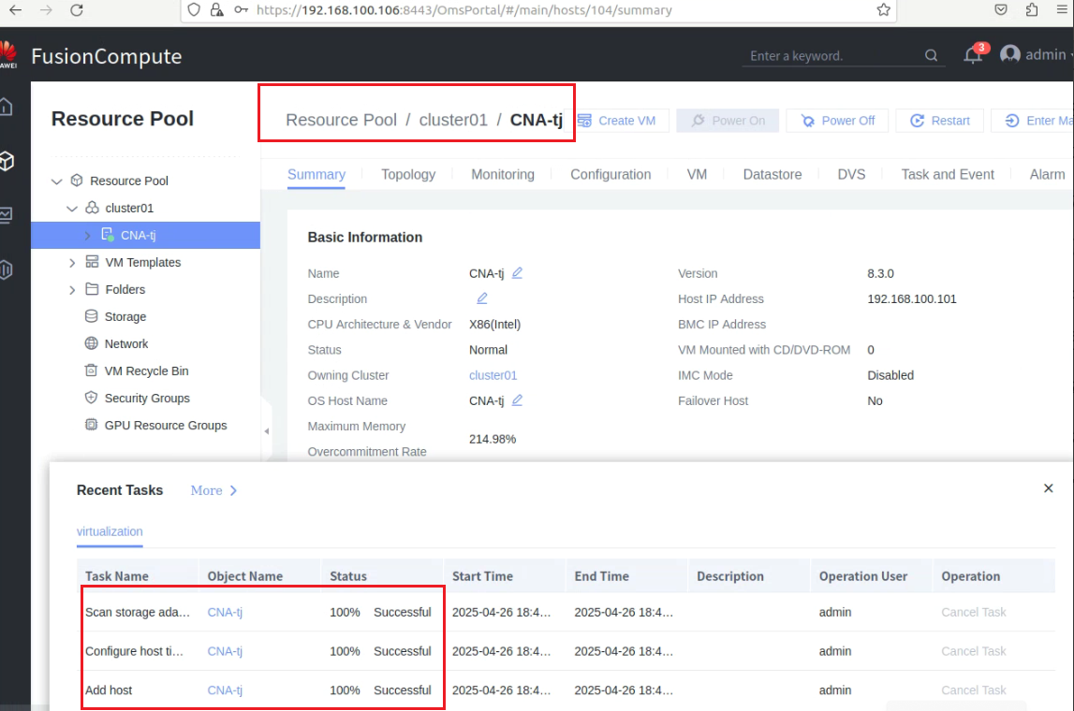Open CNA-tj link in Configure host time row
1074x711 pixels.
[x=225, y=651]
